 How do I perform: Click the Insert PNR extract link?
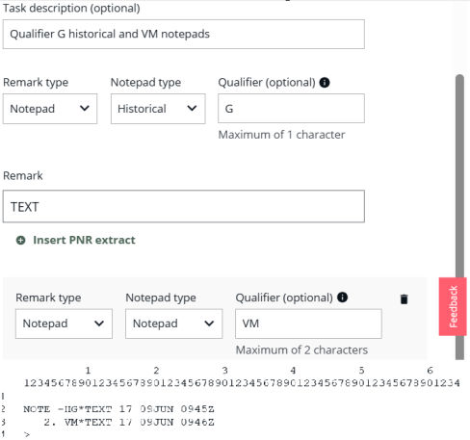(84, 240)
